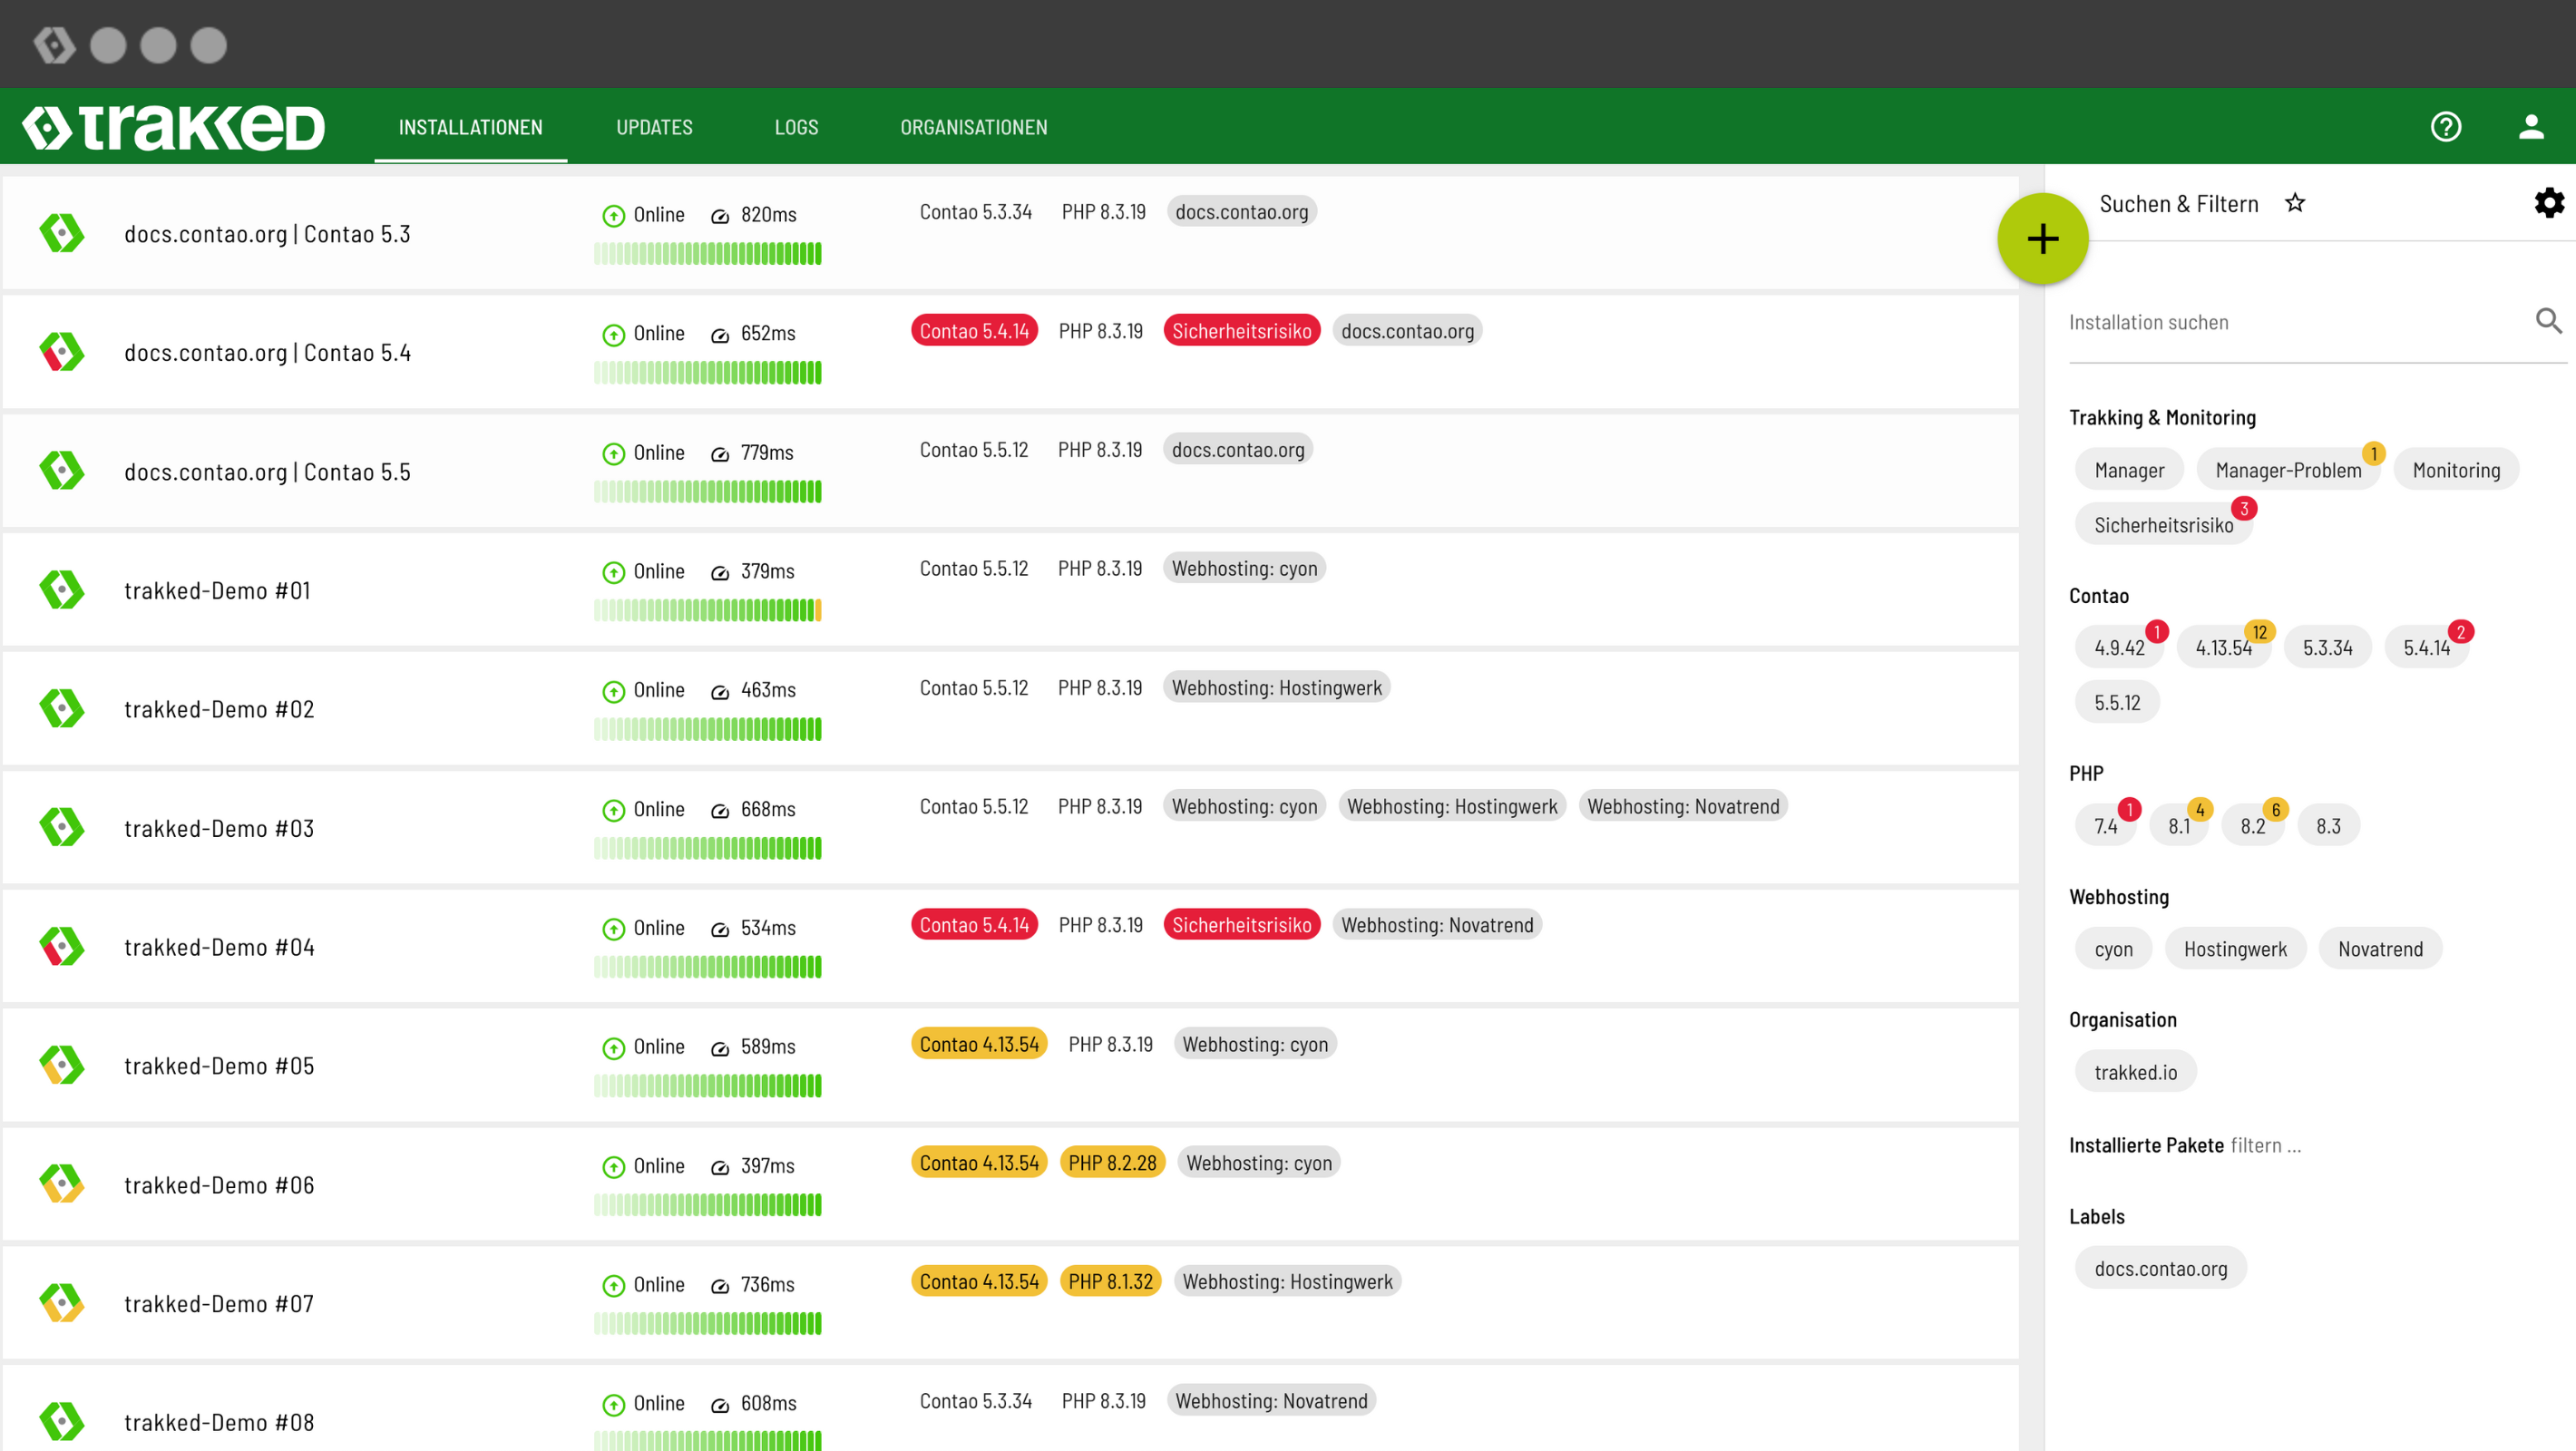
Task: Click the green plus add-installation button
Action: pos(2042,239)
